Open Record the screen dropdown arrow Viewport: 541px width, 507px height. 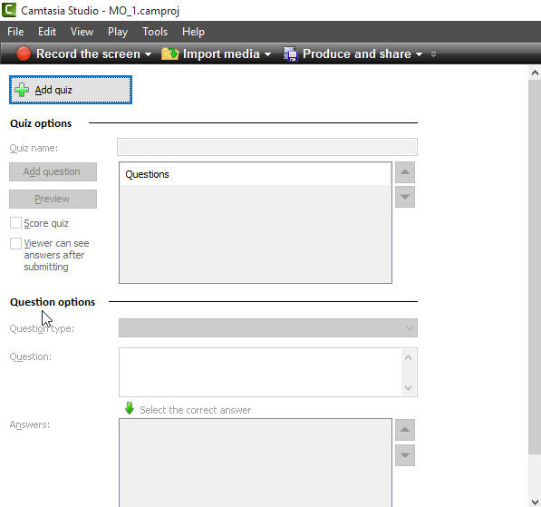point(148,54)
